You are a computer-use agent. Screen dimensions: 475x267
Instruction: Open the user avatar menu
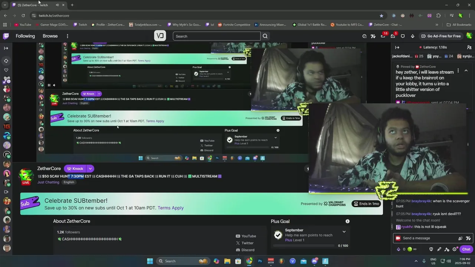pyautogui.click(x=469, y=36)
